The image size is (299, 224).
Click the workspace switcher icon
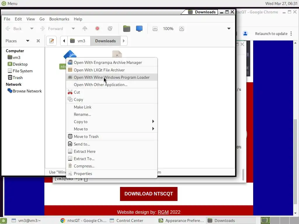click(x=265, y=220)
